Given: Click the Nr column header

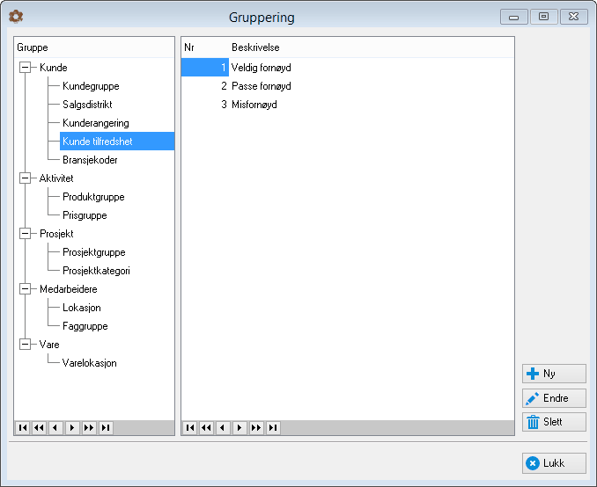Looking at the screenshot, I should pos(205,47).
